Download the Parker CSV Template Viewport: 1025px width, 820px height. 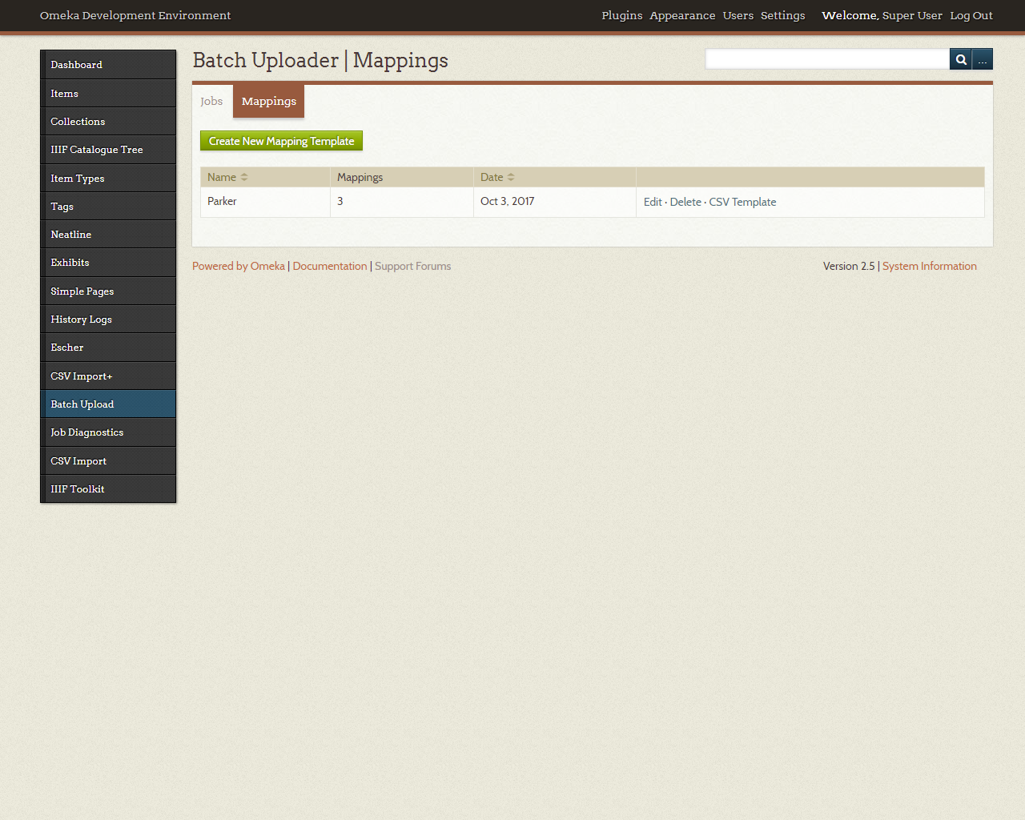(x=742, y=202)
